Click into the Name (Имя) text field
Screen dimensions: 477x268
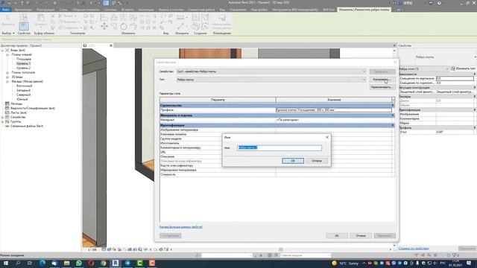point(279,147)
